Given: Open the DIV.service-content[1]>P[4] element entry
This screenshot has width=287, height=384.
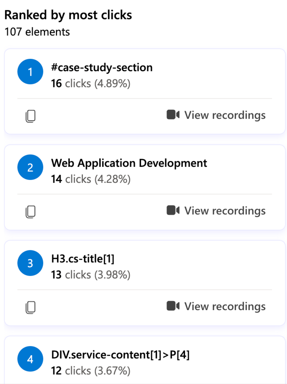Looking at the screenshot, I should [120, 355].
